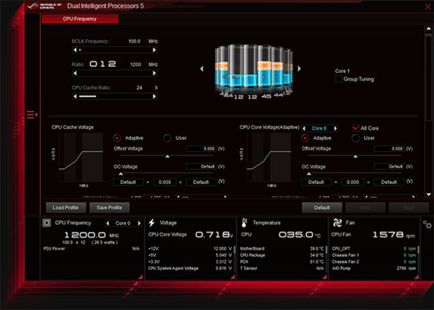This screenshot has height=310, width=434.
Task: Select Adaptive for CPU Cache Voltage
Action: [x=117, y=138]
